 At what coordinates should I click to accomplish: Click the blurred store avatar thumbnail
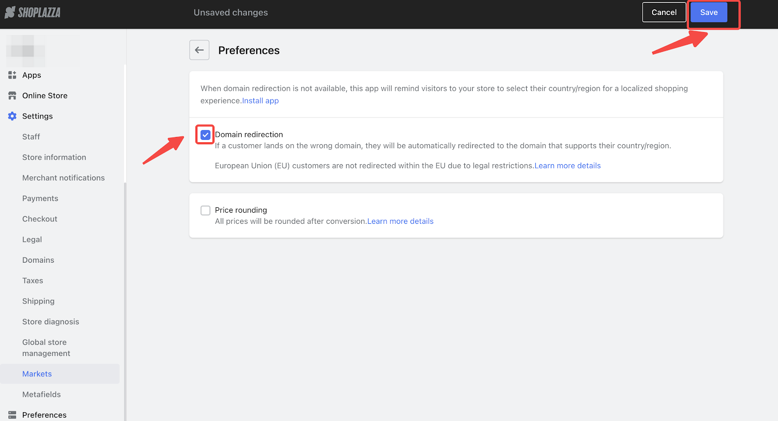point(26,51)
